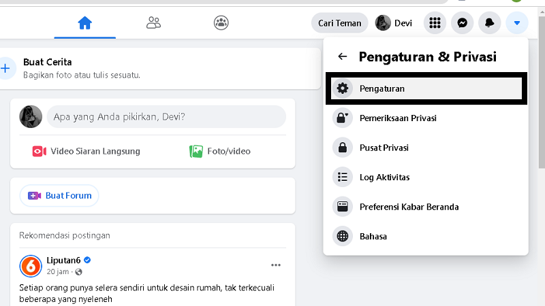The height and width of the screenshot is (306, 545).
Task: Open the Groups tab icon
Action: (221, 23)
